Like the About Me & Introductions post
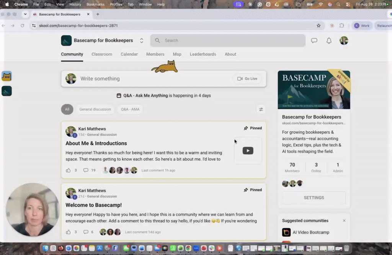Screen dimensions: 392x255 pos(68,170)
